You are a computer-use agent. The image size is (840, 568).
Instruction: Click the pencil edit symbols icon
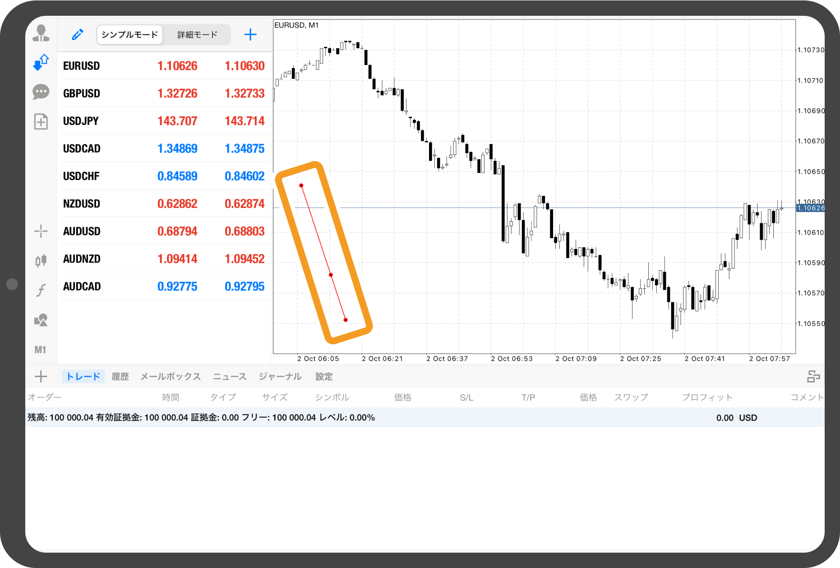[78, 35]
